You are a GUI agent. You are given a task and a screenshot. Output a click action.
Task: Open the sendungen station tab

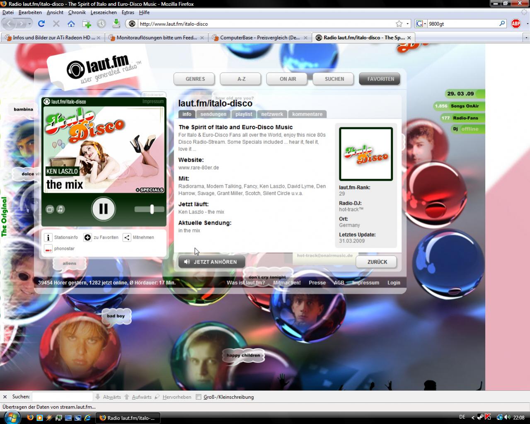coord(213,114)
